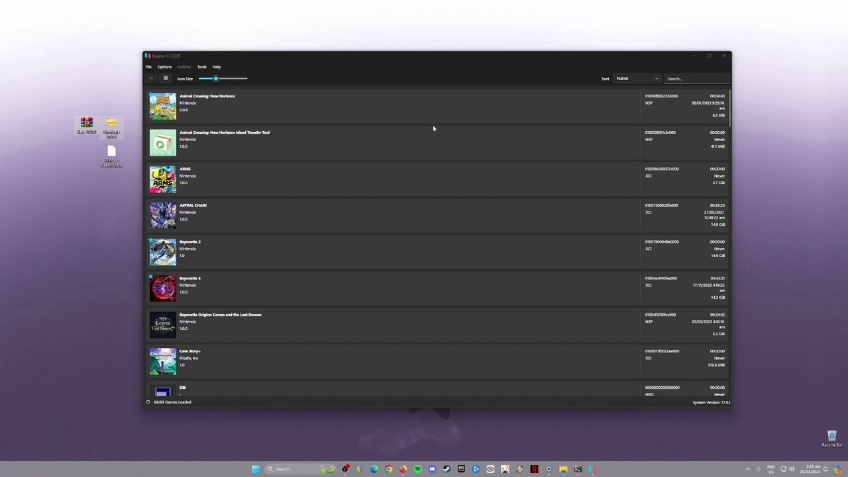Screen dimensions: 848x477
Task: Select the ASTRAL CHAIN cover art
Action: click(162, 215)
